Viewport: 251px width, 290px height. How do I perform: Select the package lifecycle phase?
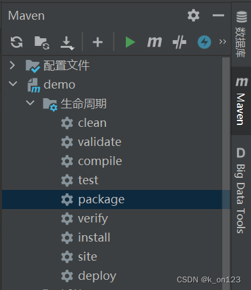tap(116, 199)
